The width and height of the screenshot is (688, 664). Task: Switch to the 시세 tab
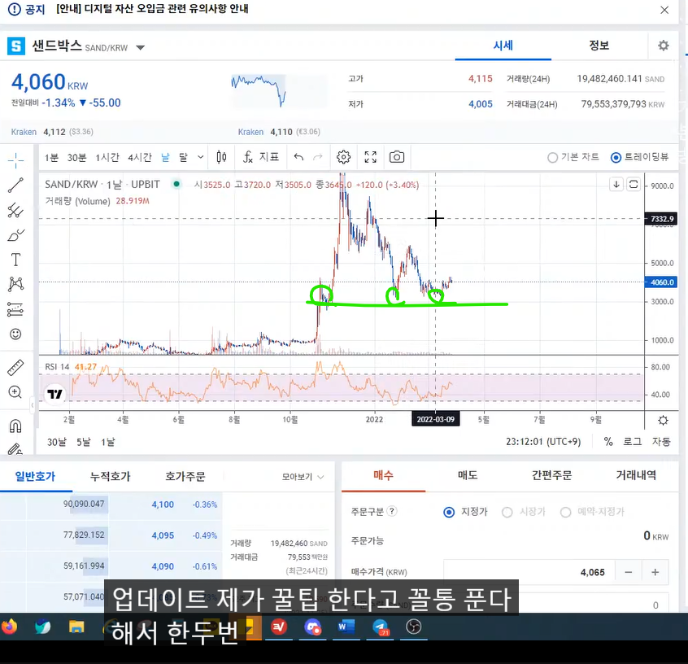pos(503,46)
